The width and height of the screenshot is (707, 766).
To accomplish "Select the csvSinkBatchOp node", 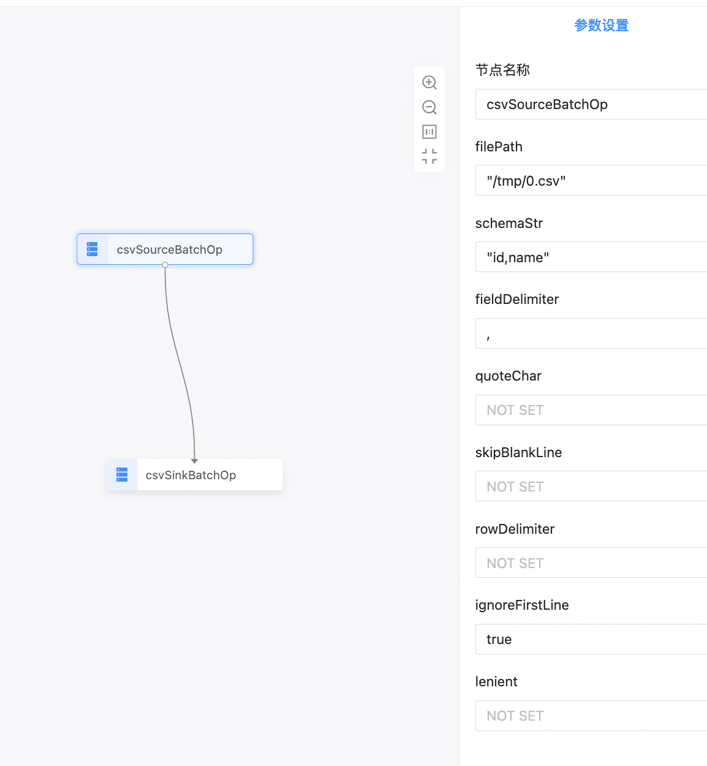I will (194, 475).
